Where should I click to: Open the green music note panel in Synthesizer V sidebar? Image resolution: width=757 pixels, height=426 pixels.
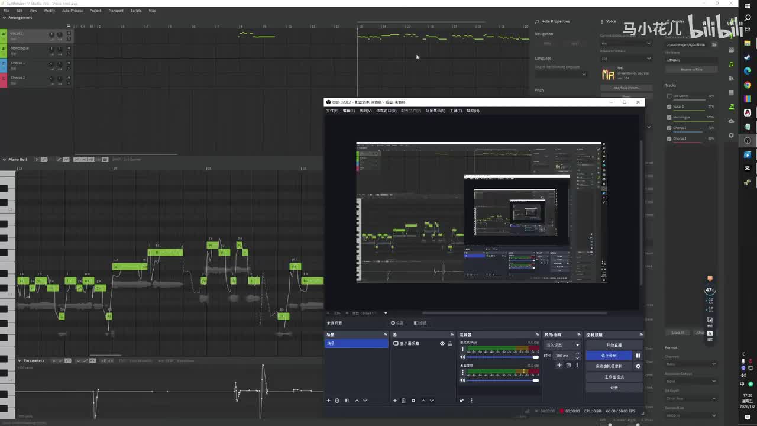731,64
